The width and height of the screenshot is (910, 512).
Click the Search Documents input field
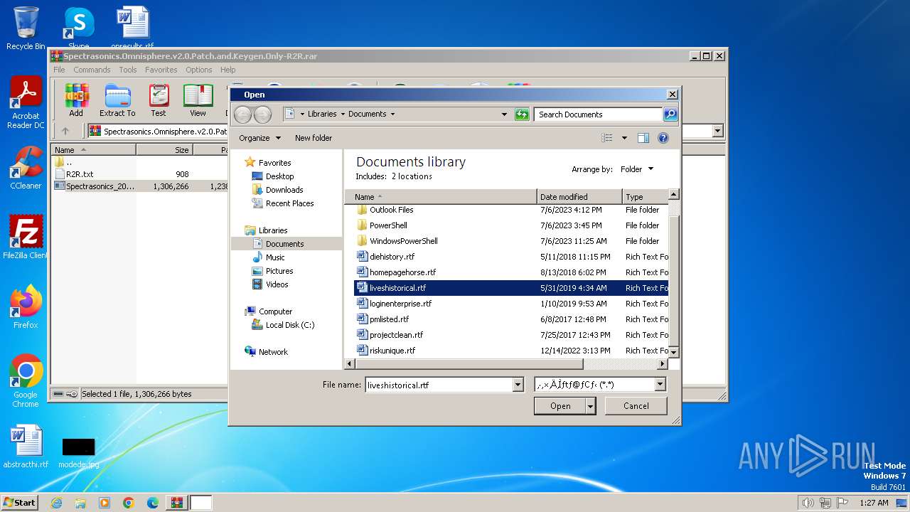599,114
